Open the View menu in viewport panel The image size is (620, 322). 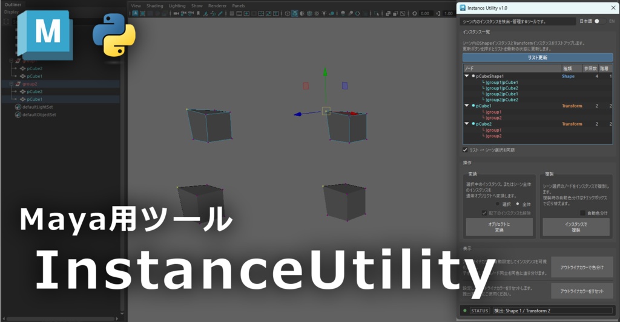pyautogui.click(x=136, y=6)
